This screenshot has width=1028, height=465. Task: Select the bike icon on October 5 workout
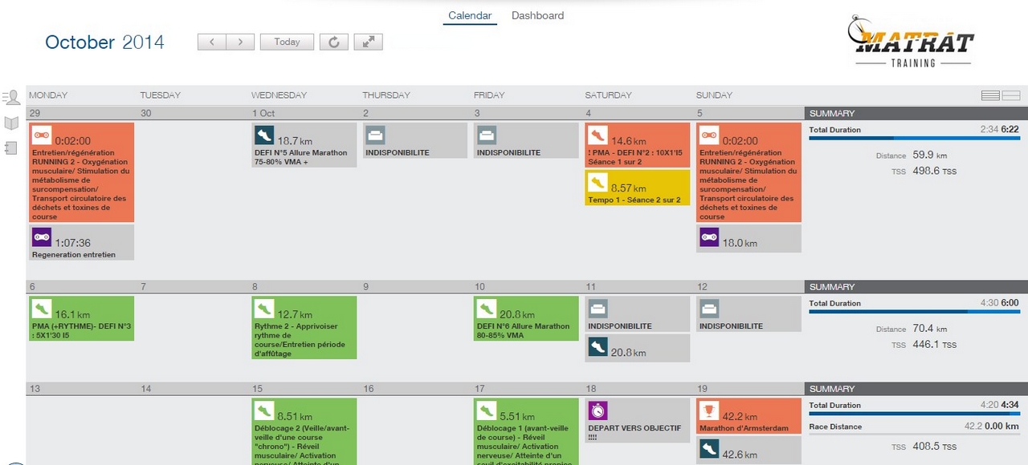(x=708, y=136)
